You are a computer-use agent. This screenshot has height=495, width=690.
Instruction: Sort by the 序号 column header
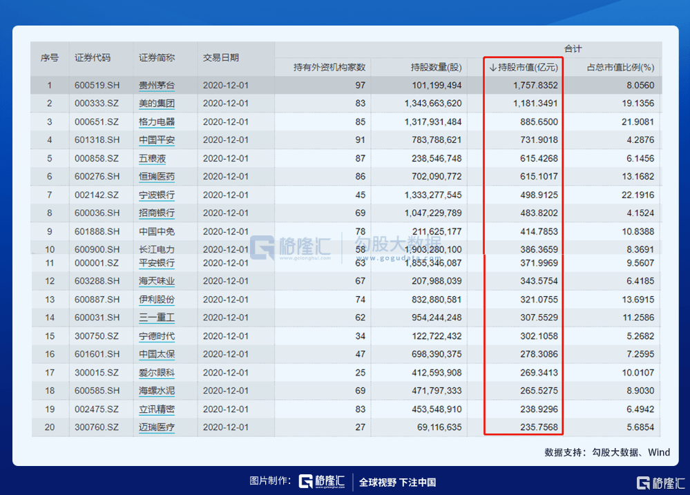[x=50, y=57]
